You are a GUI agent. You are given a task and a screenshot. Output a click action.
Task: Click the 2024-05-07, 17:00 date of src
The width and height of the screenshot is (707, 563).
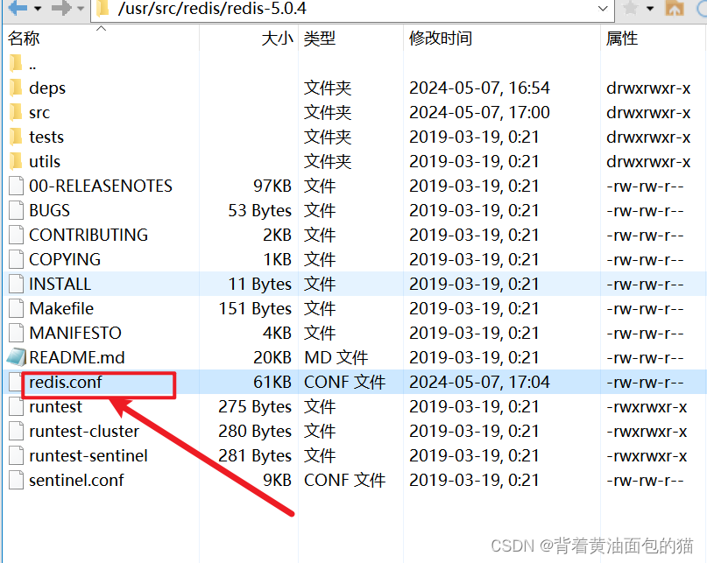[x=480, y=112]
